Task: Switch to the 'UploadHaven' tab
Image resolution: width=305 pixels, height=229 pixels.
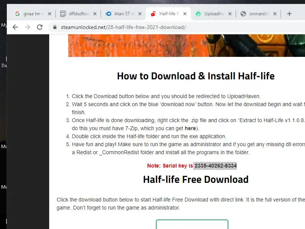Action: (x=213, y=14)
